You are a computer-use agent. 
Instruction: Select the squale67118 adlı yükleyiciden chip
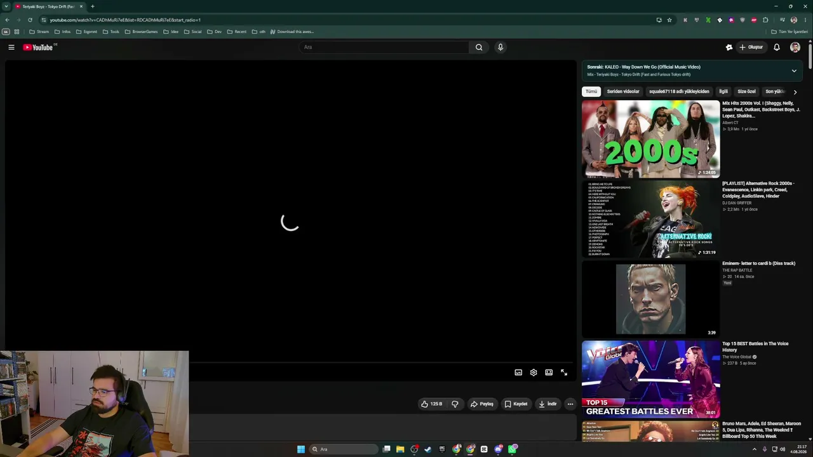pyautogui.click(x=679, y=91)
